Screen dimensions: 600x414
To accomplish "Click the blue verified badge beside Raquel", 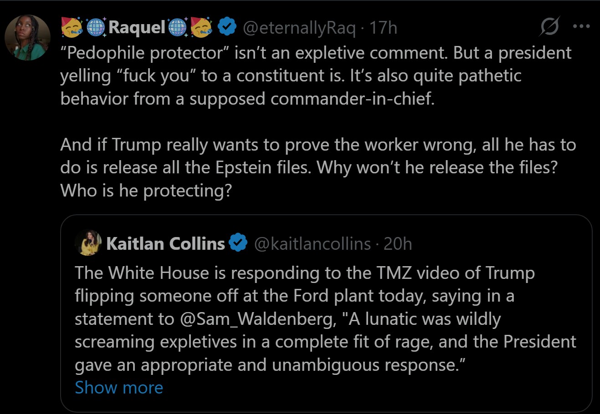I will click(226, 28).
